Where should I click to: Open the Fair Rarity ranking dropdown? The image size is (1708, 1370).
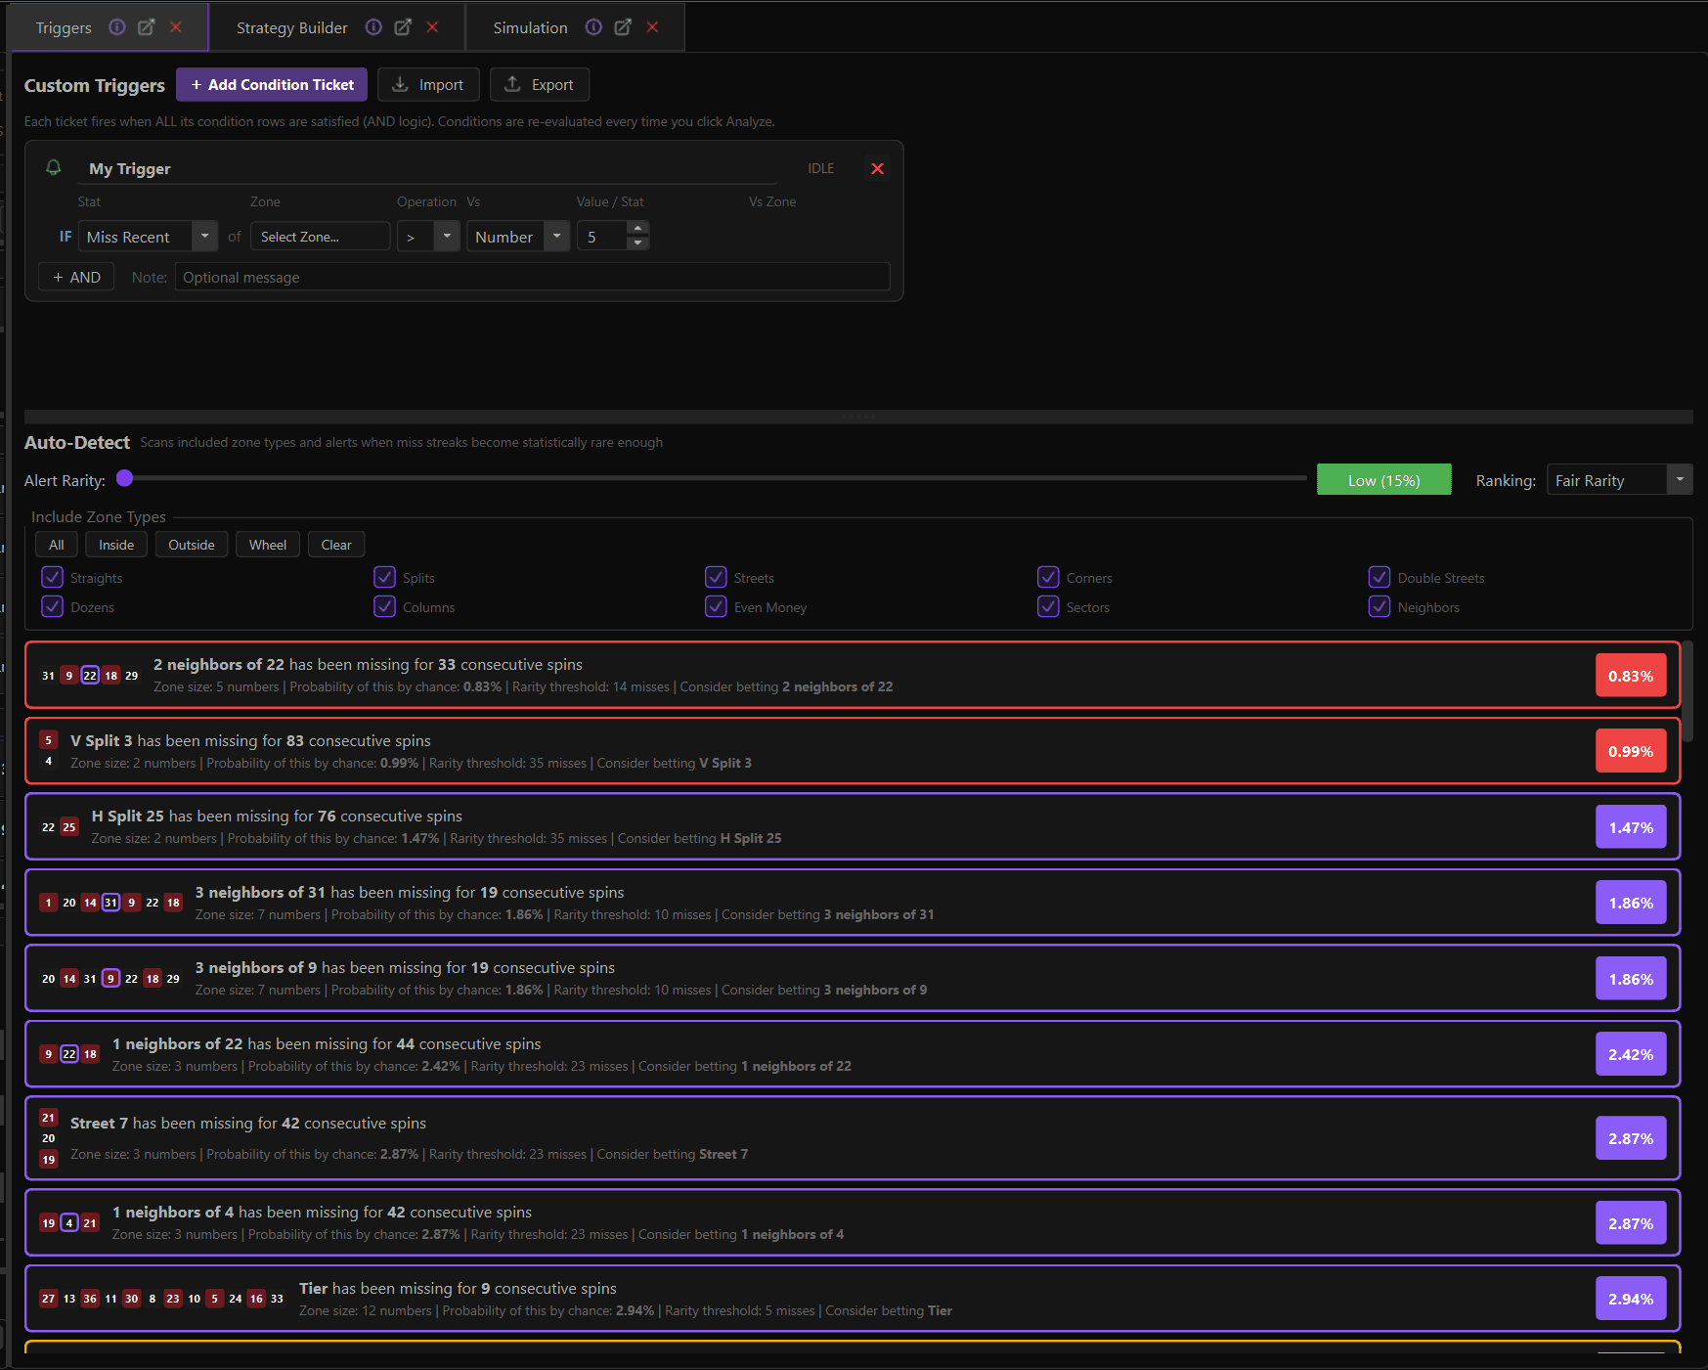coord(1619,480)
